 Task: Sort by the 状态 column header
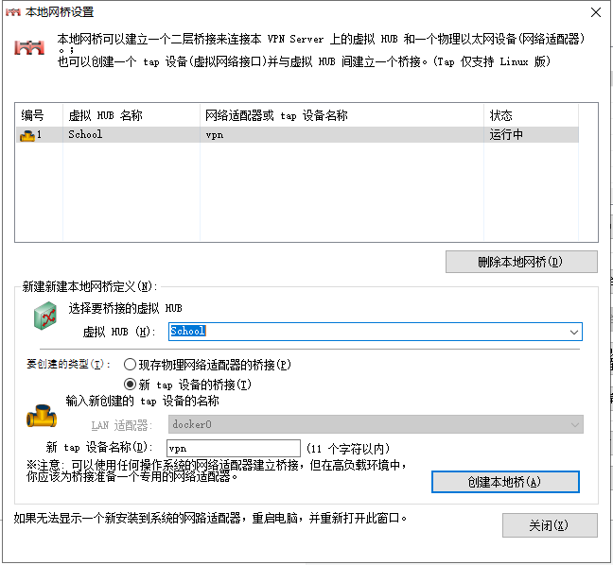(530, 115)
